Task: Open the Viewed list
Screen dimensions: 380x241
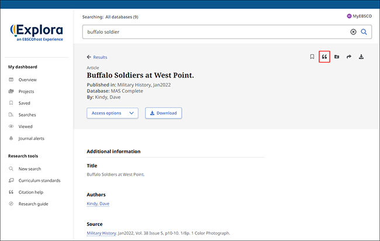Action: [x=26, y=126]
